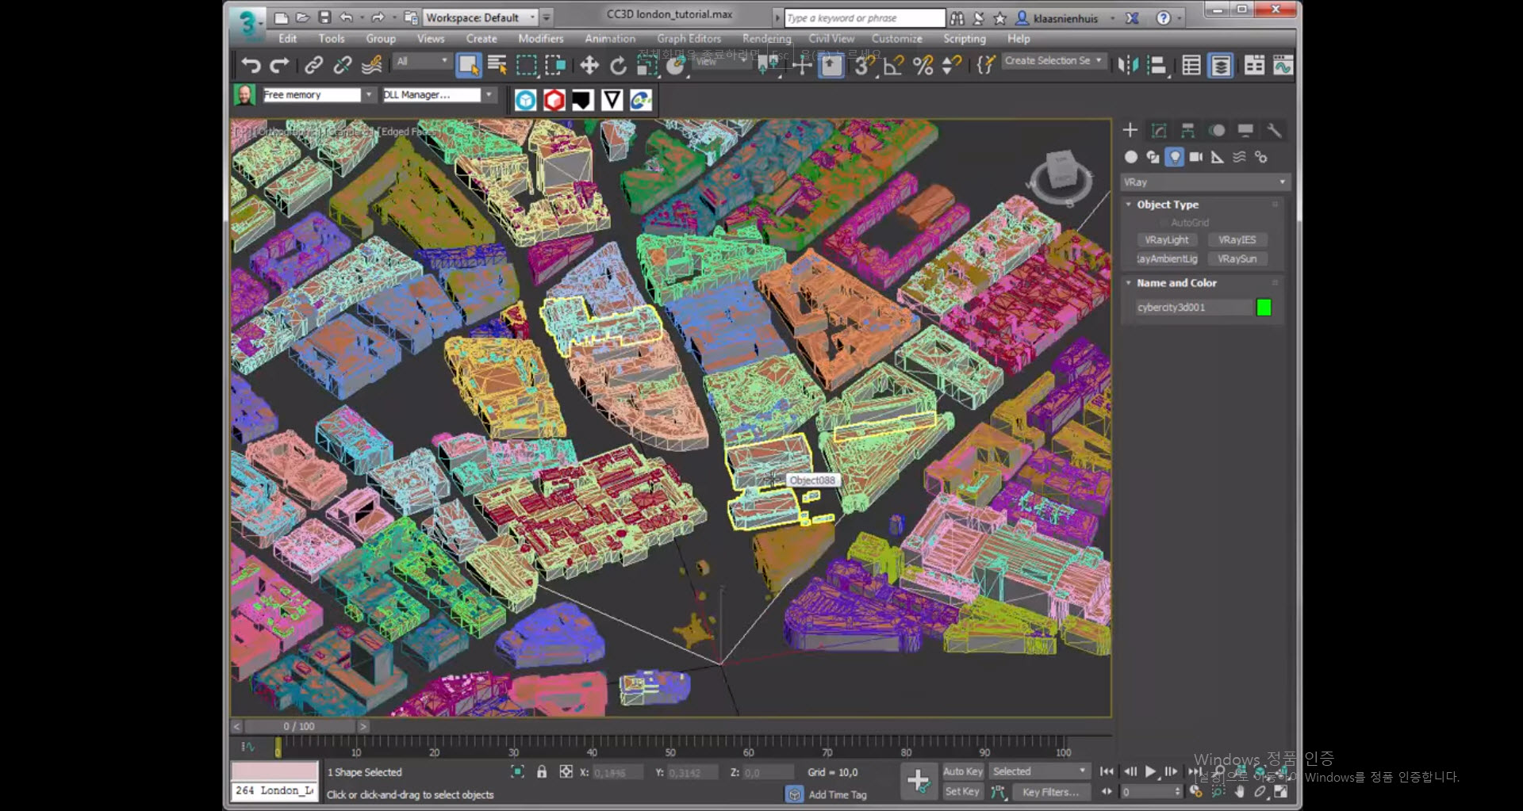Open the Rendering menu
This screenshot has height=811, width=1523.
pos(766,39)
